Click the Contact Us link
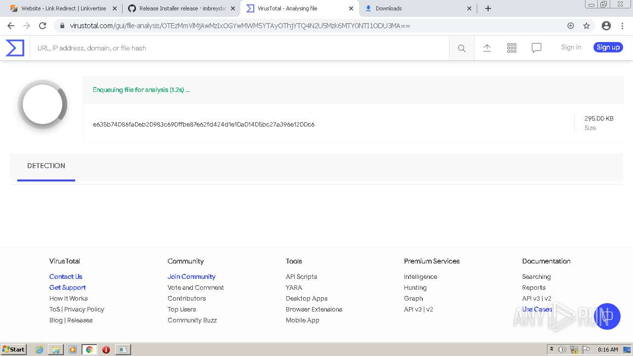Viewport: 633px width, 356px height. 66,277
